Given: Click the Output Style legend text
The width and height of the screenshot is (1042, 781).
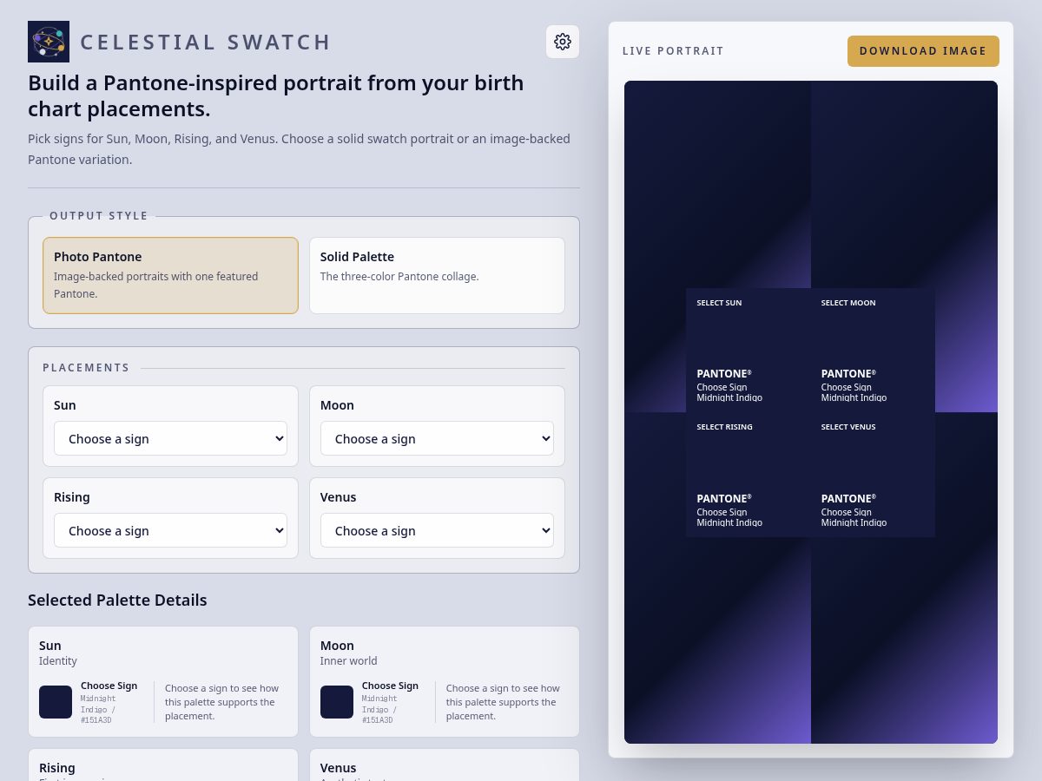Looking at the screenshot, I should click(x=99, y=216).
